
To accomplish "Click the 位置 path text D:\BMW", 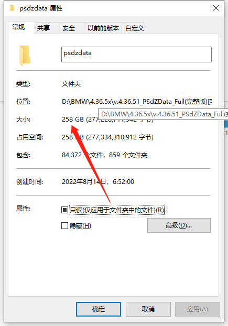I will pos(137,102).
